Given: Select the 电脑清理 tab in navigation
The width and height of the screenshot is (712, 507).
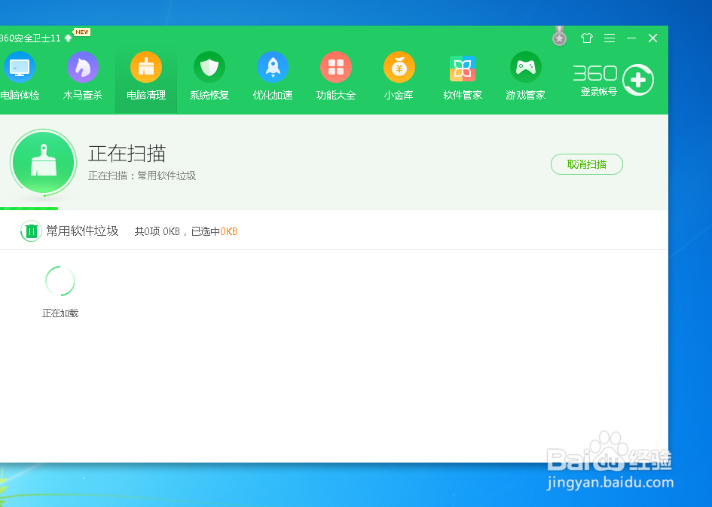Looking at the screenshot, I should point(146,75).
